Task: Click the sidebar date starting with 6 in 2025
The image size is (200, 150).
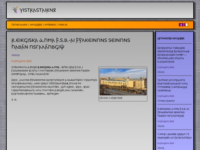Action: (x=166, y=143)
